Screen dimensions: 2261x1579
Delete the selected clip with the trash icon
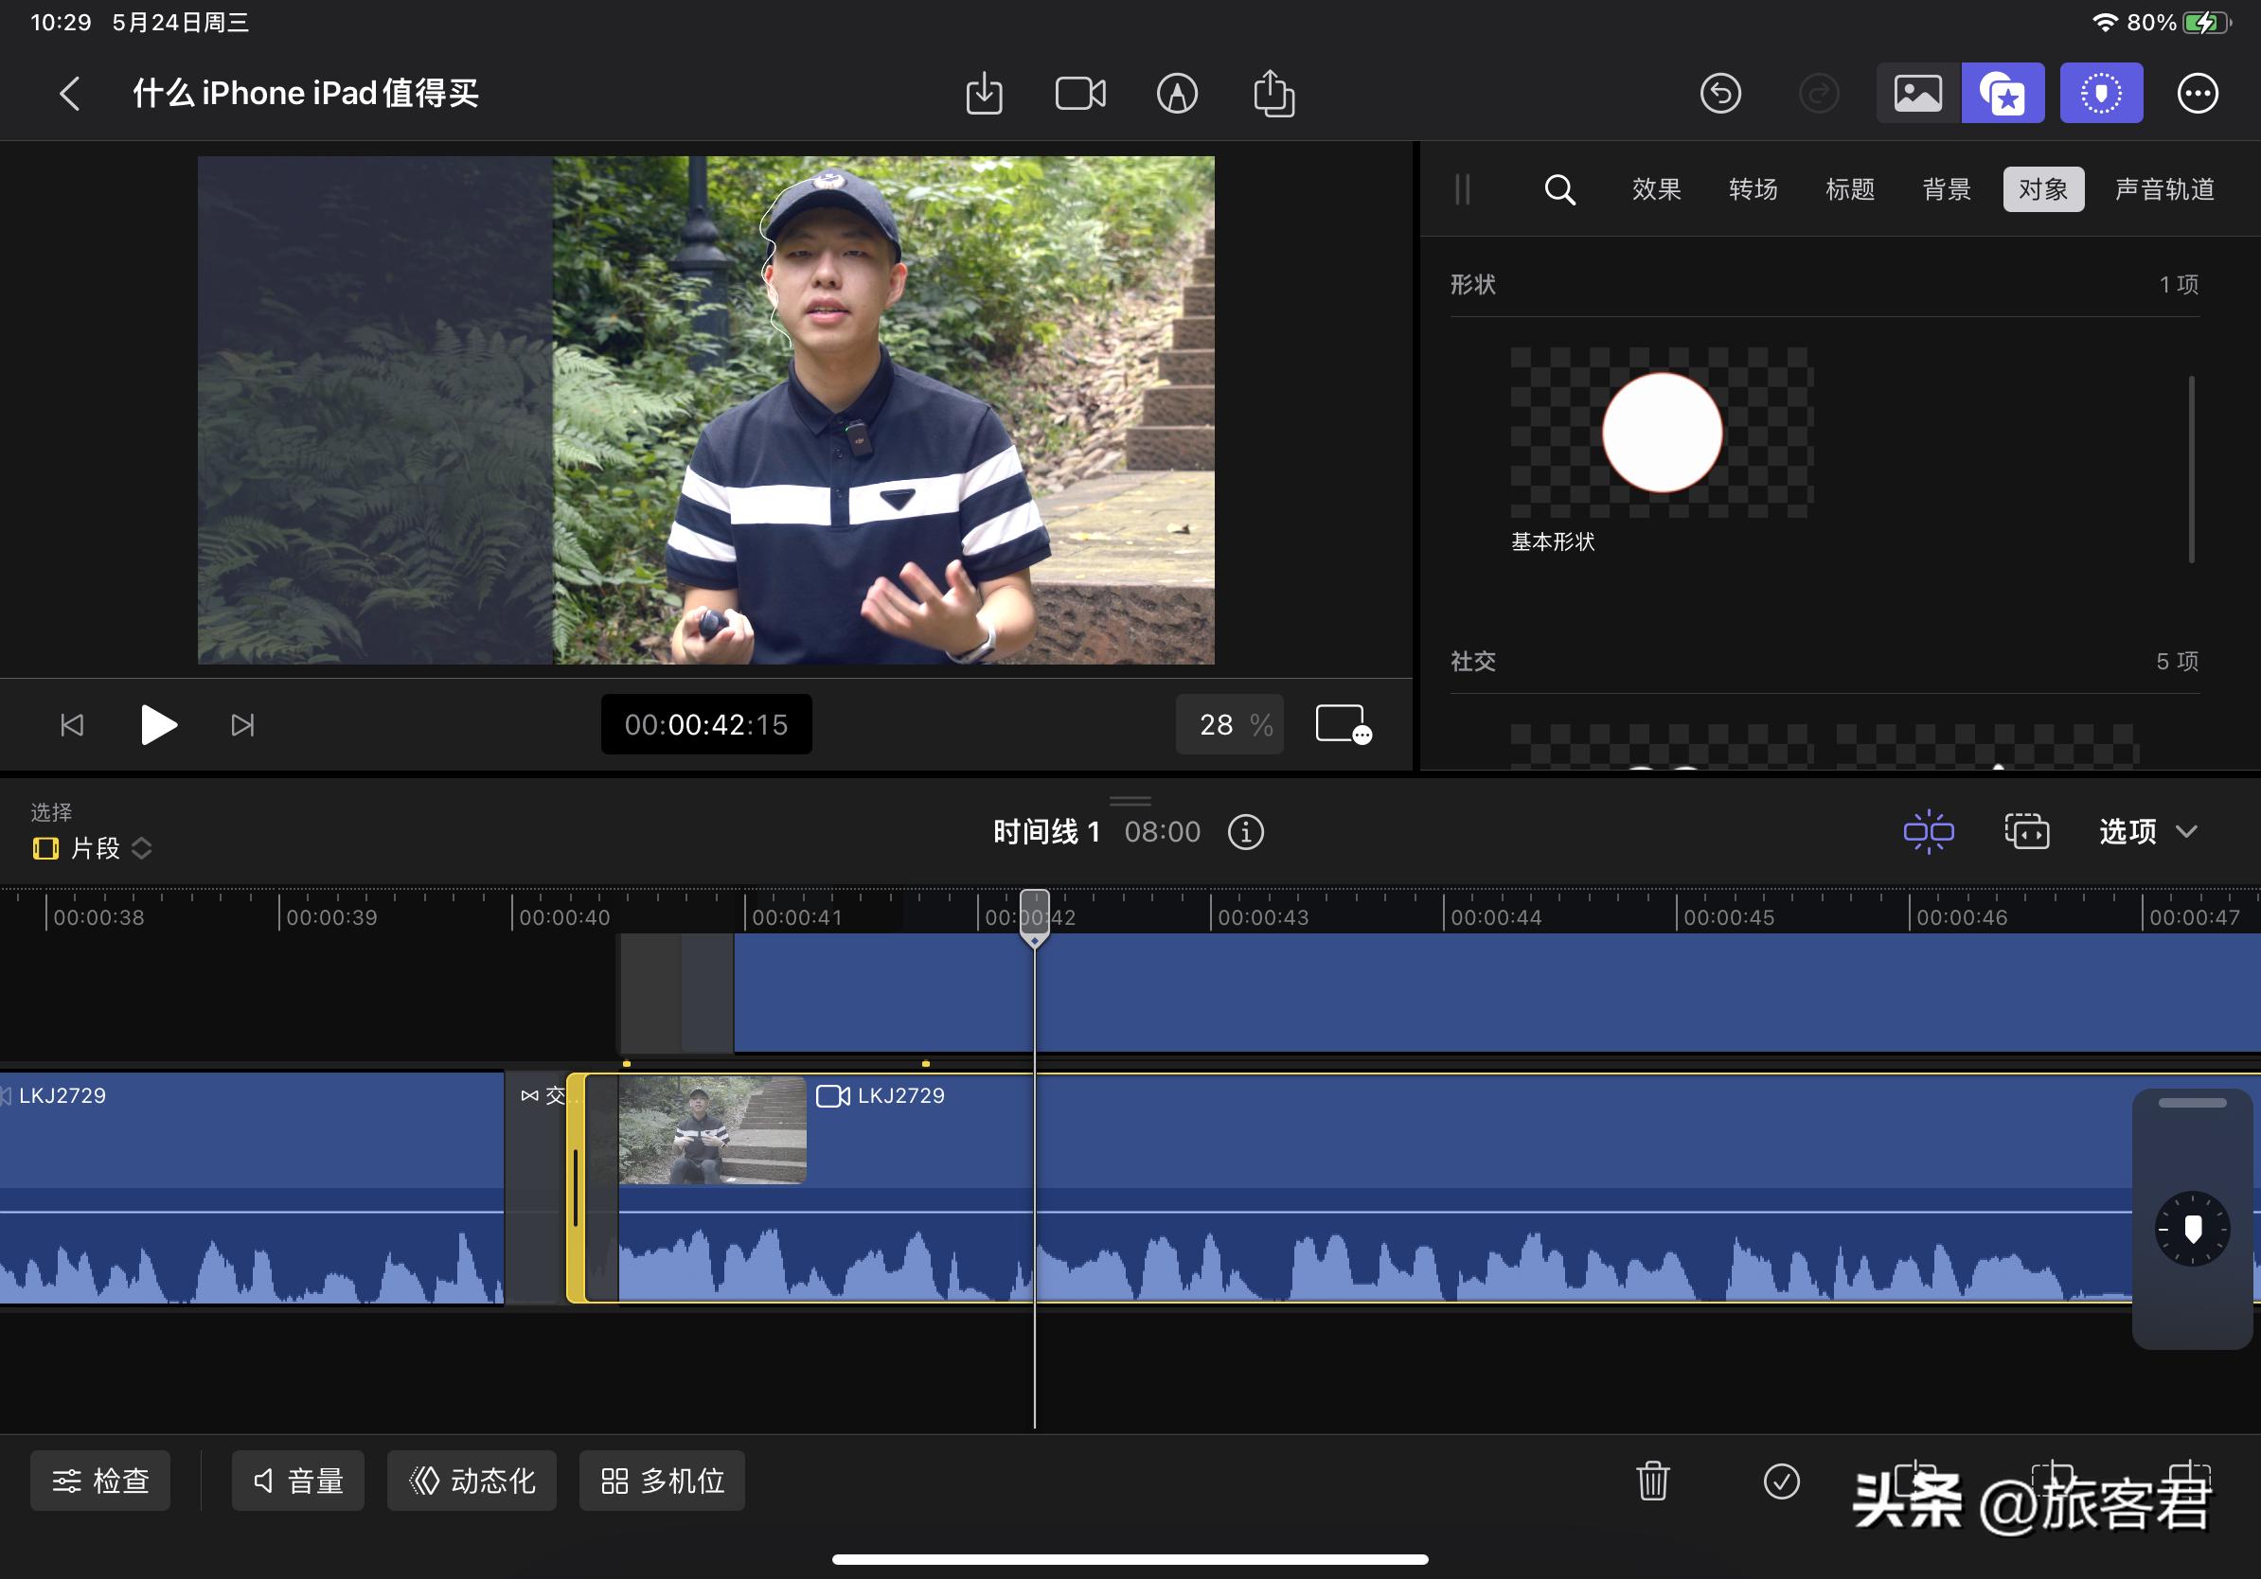pos(1652,1480)
